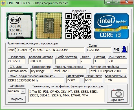Click the Сокет label
134x110 pixels.
(93, 46)
